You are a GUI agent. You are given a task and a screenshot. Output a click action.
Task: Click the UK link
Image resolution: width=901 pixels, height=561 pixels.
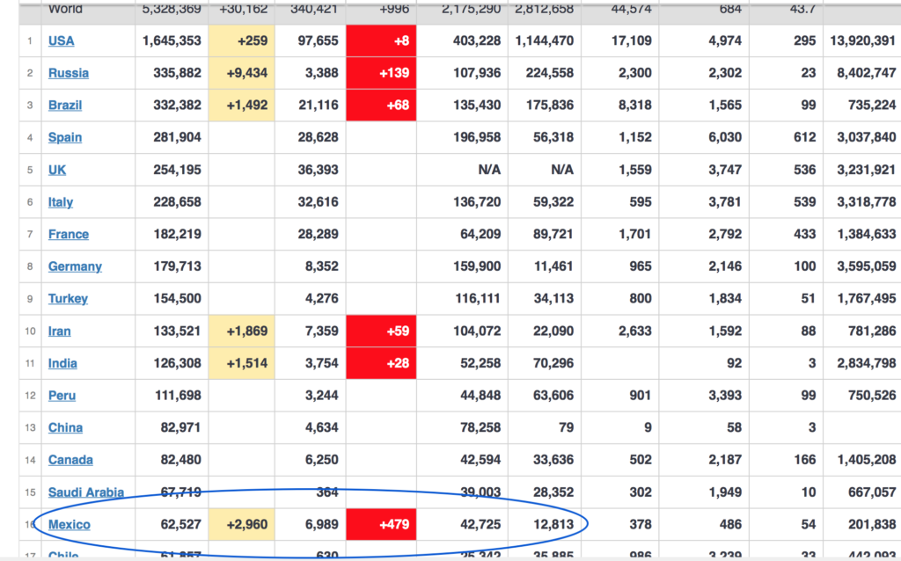57,170
